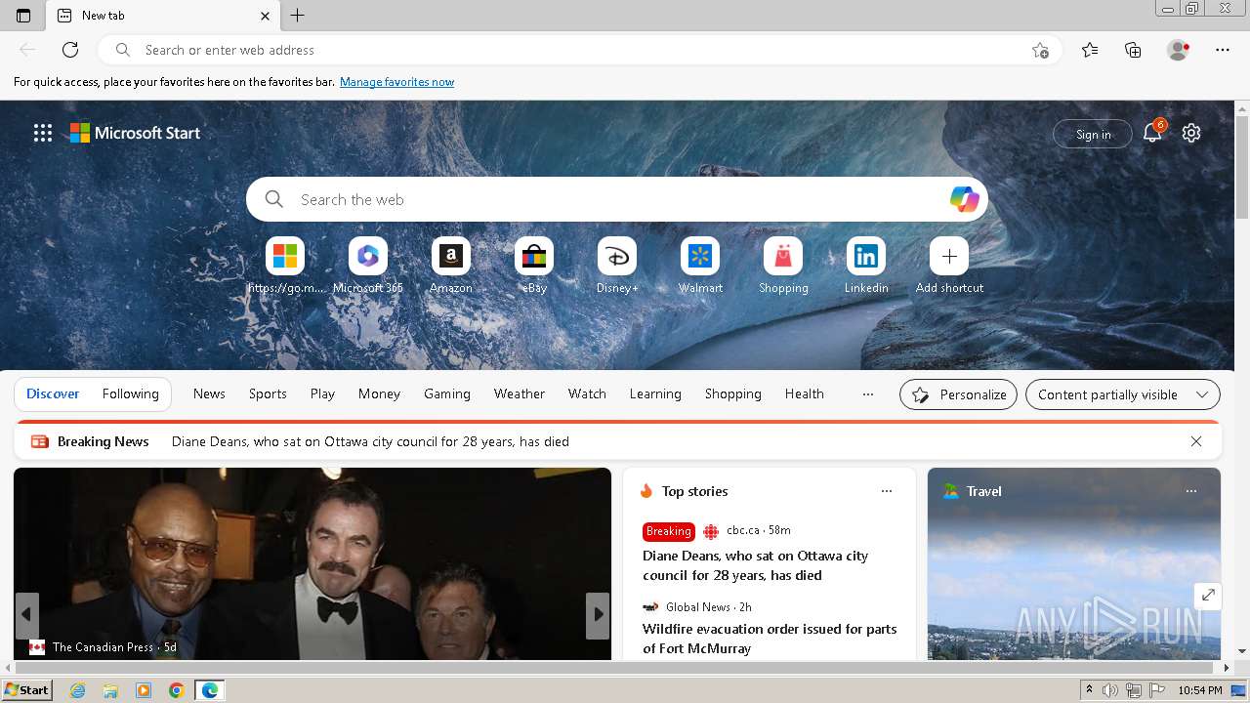Open Chrome from the taskbar
1250x703 pixels.
177,690
